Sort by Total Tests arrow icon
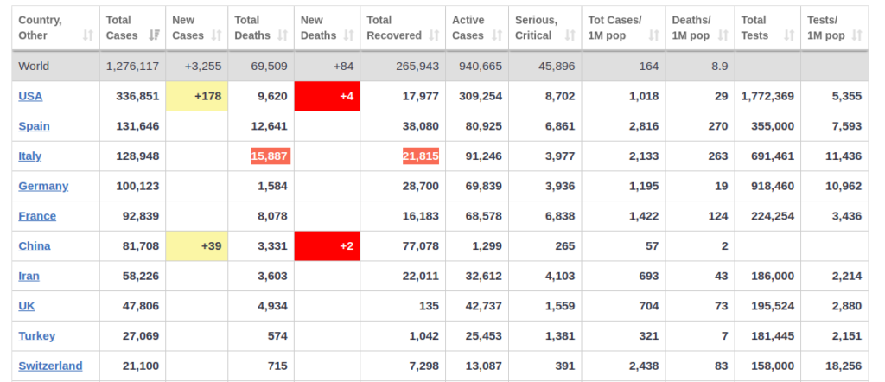Screen dimensions: 885x382 789,35
